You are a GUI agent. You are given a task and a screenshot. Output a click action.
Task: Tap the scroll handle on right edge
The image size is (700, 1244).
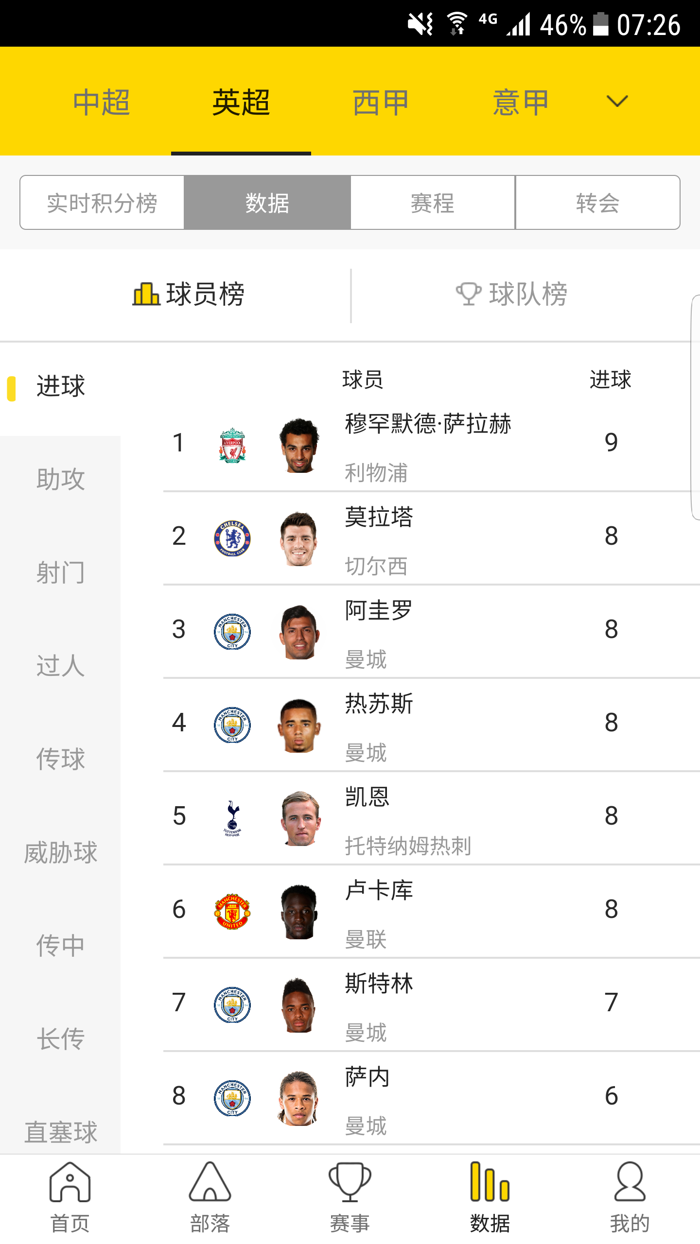tap(696, 408)
